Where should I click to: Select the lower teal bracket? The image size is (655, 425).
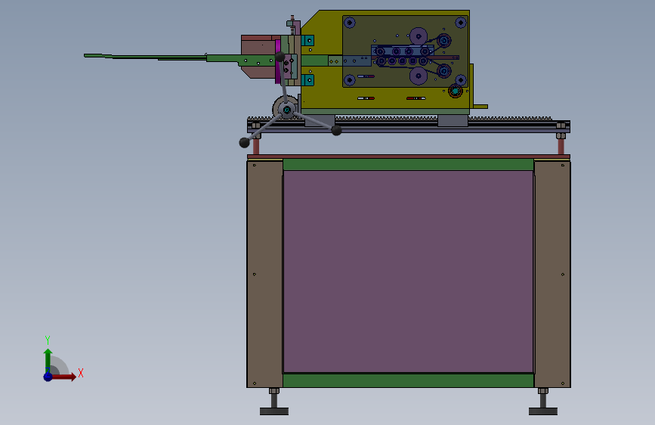[308, 80]
